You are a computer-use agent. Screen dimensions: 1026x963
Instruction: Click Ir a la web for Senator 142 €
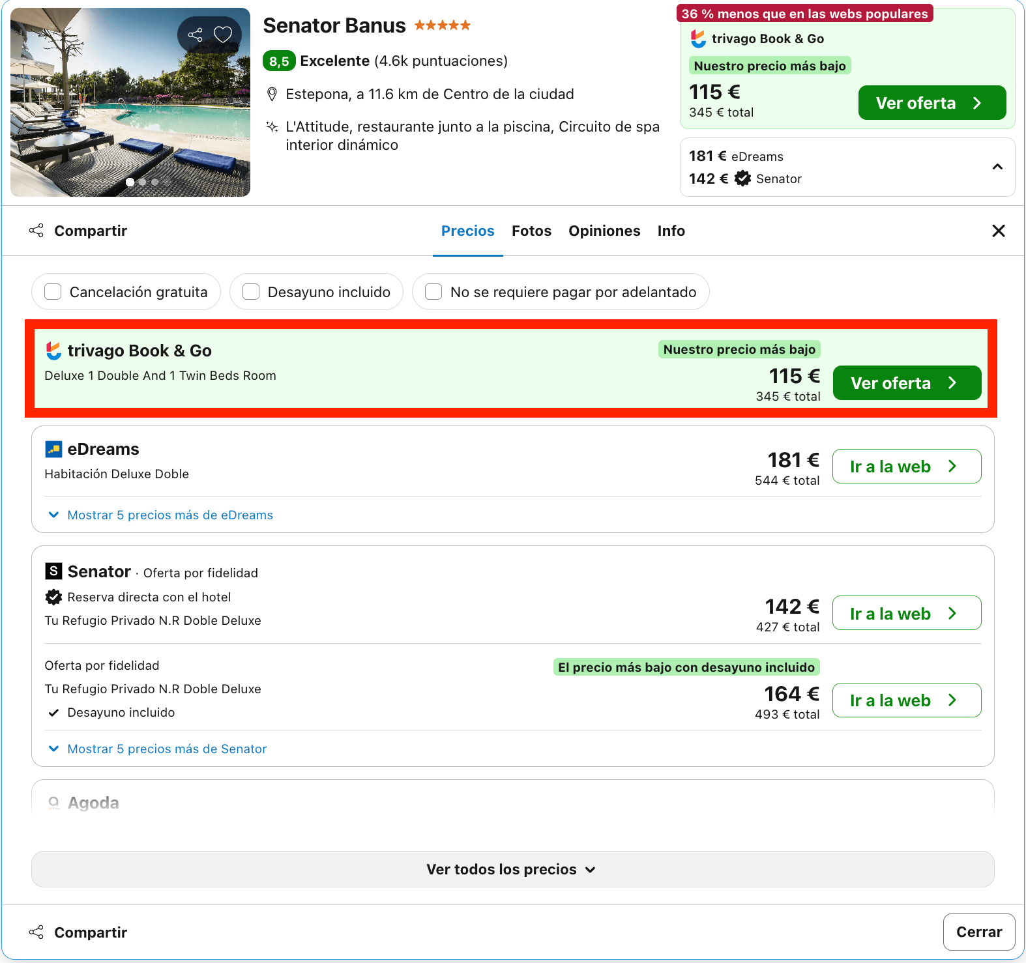tap(907, 613)
